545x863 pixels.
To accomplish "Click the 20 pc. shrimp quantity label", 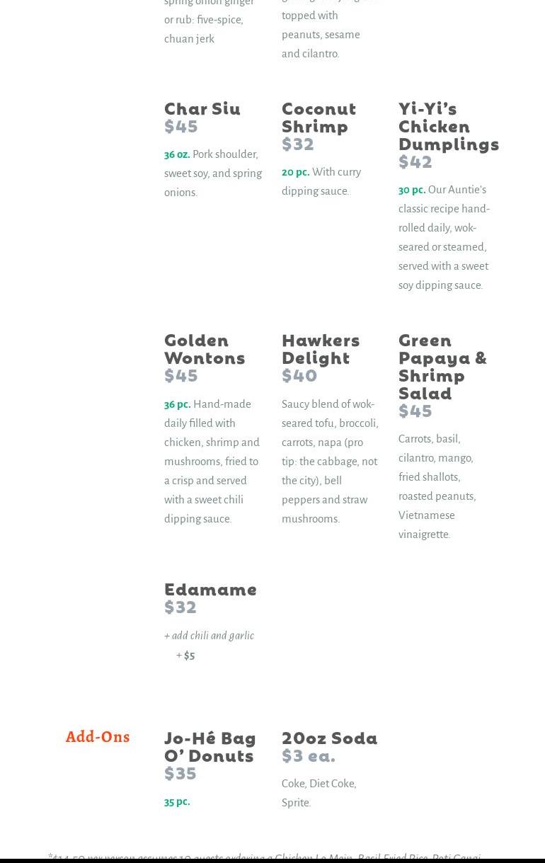I will point(296,172).
